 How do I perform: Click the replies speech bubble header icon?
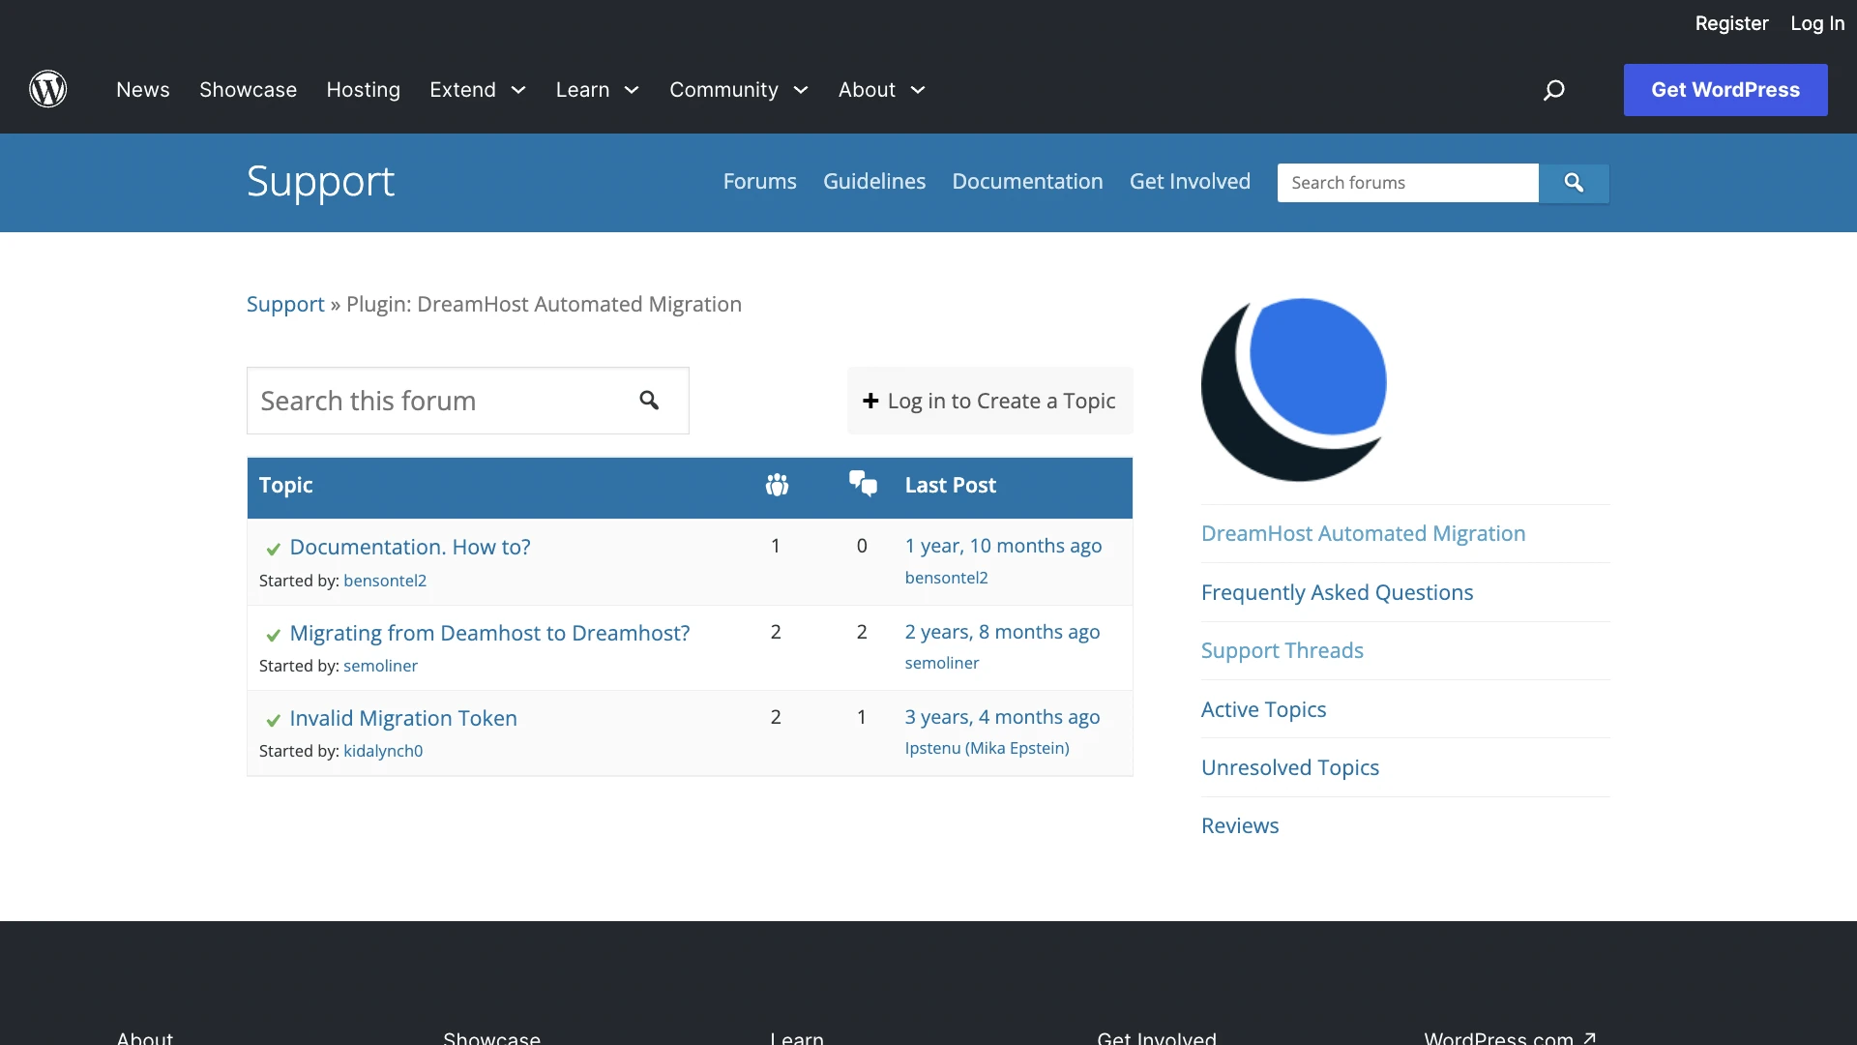[863, 483]
